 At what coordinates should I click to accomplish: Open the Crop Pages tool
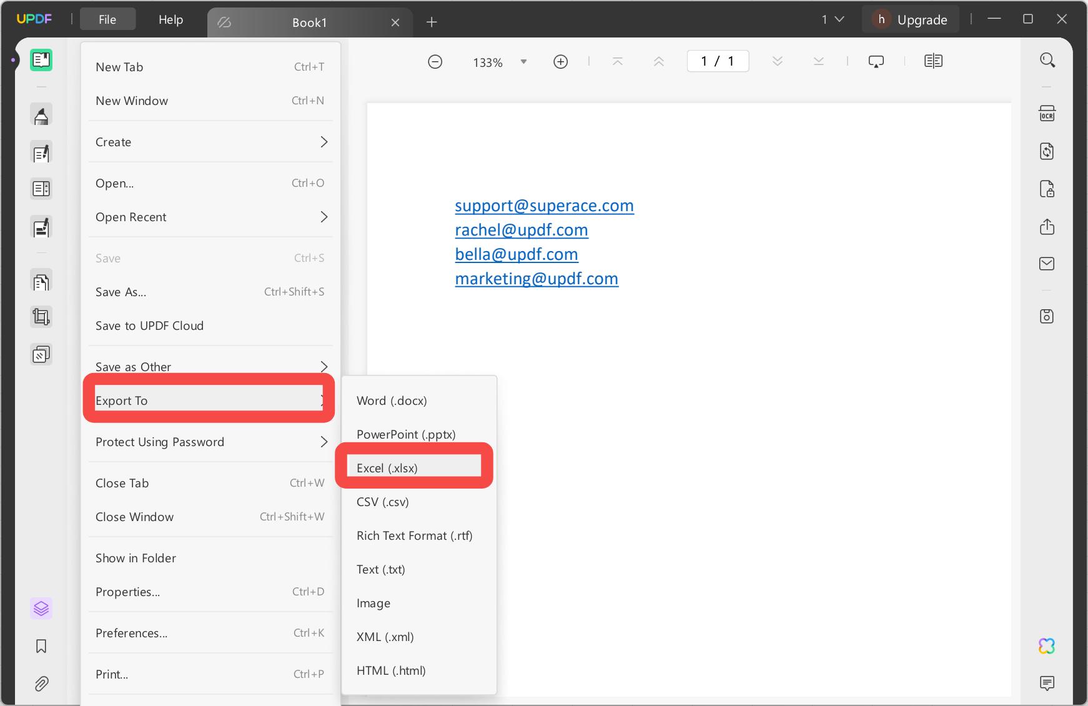pos(41,316)
